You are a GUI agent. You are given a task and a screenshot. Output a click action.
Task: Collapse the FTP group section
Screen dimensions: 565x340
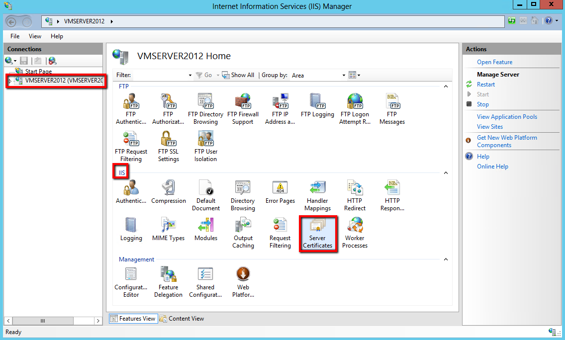pos(446,86)
